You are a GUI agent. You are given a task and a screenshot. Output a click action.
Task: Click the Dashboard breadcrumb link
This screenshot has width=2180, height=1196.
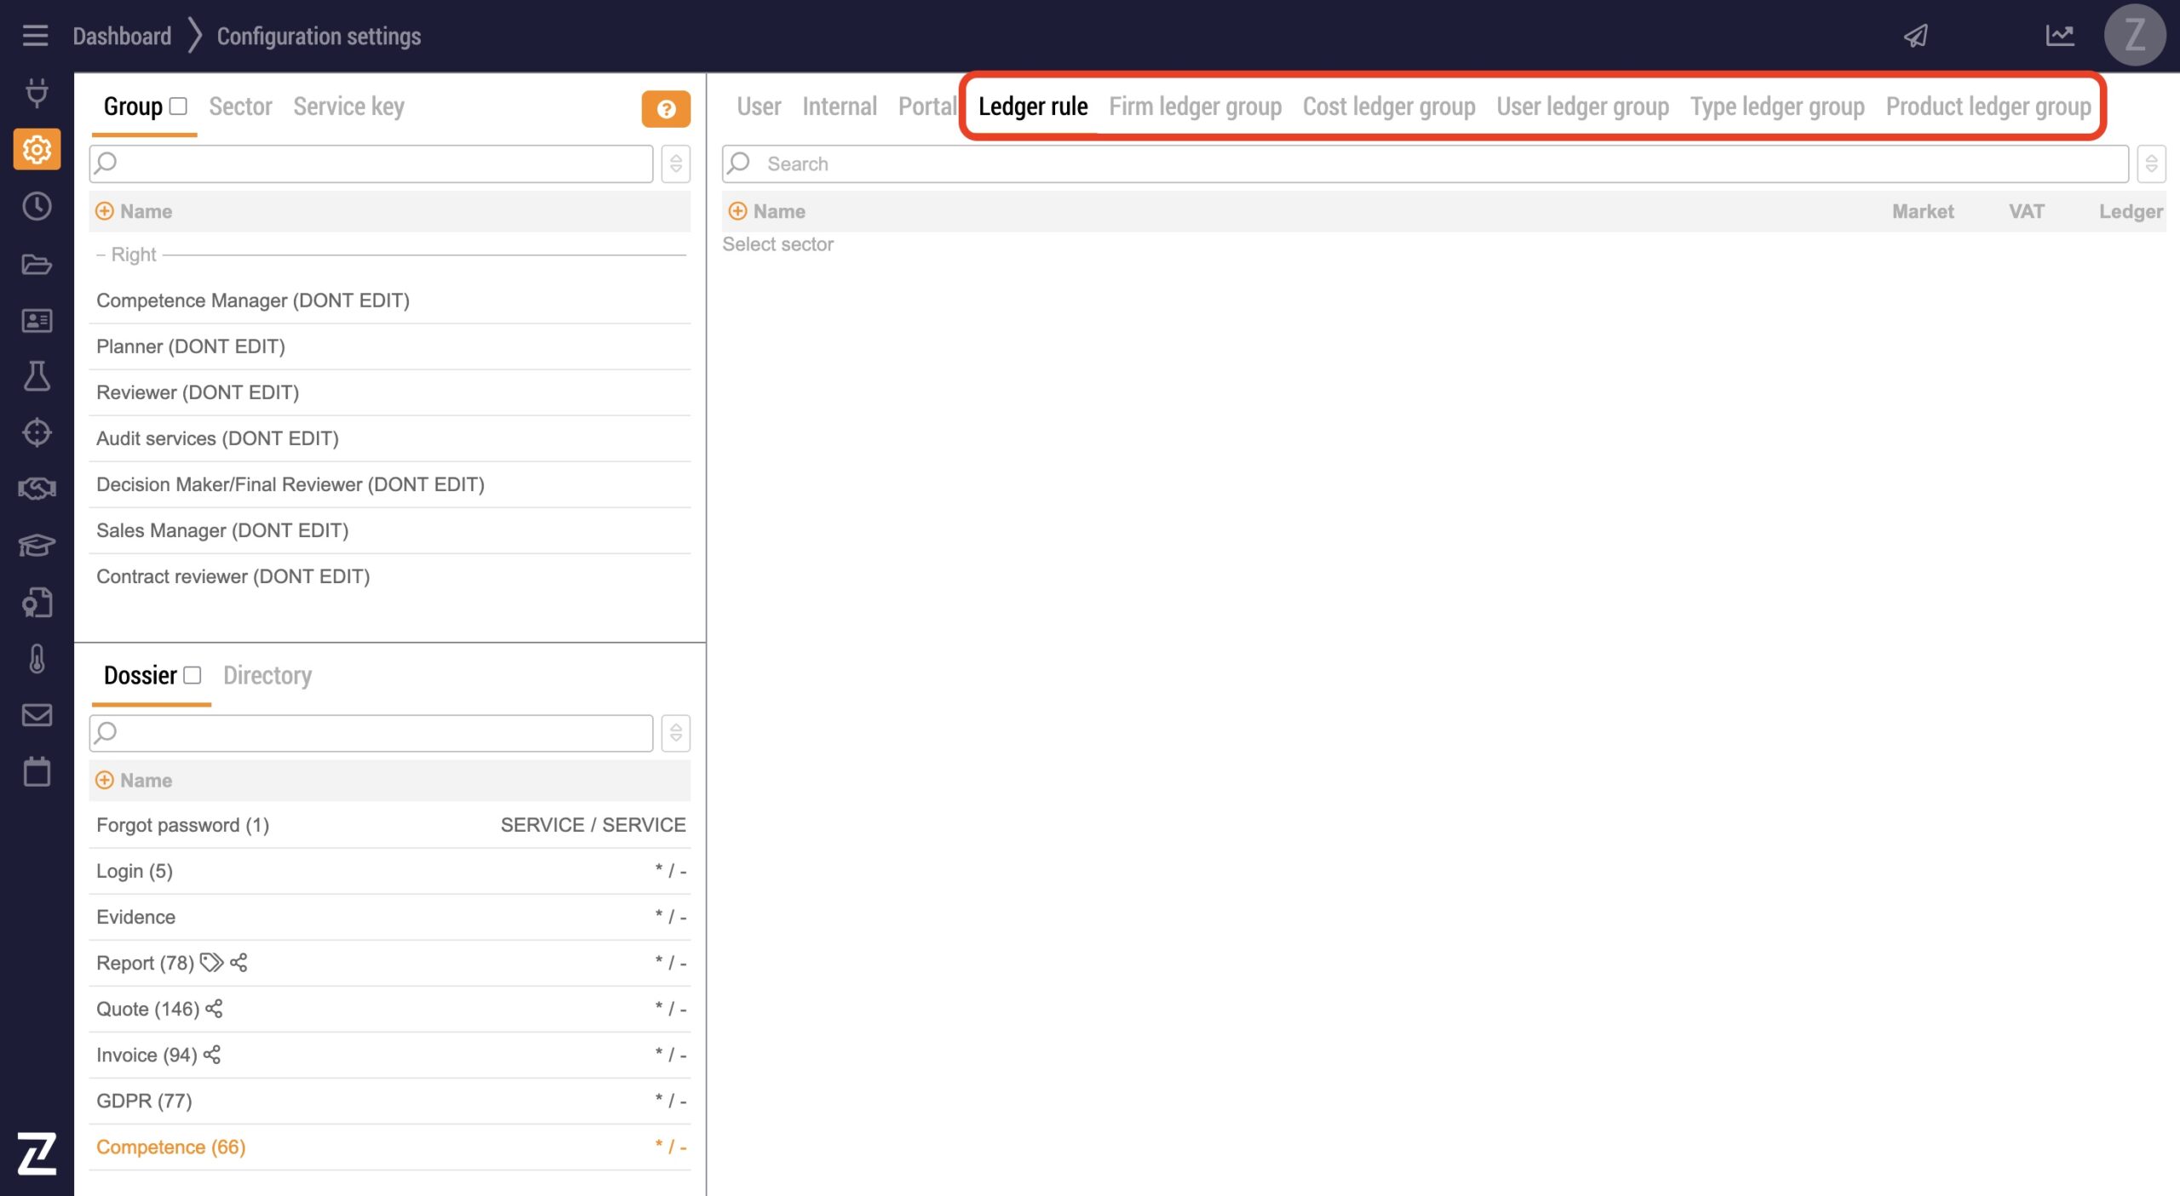[x=122, y=36]
